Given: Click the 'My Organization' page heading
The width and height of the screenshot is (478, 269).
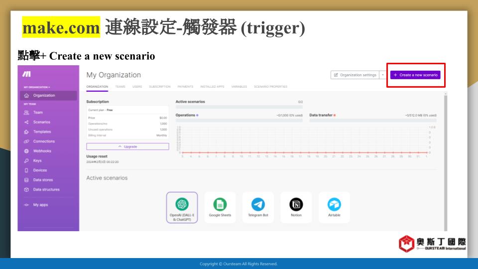Looking at the screenshot, I should [114, 75].
